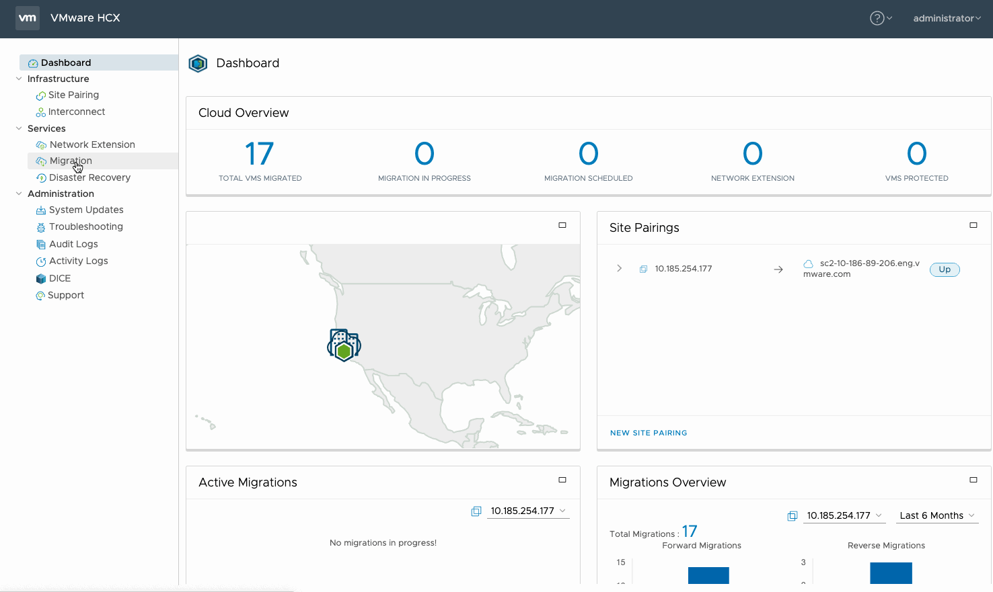The width and height of the screenshot is (993, 592).
Task: Collapse the Administration section
Action: (19, 194)
